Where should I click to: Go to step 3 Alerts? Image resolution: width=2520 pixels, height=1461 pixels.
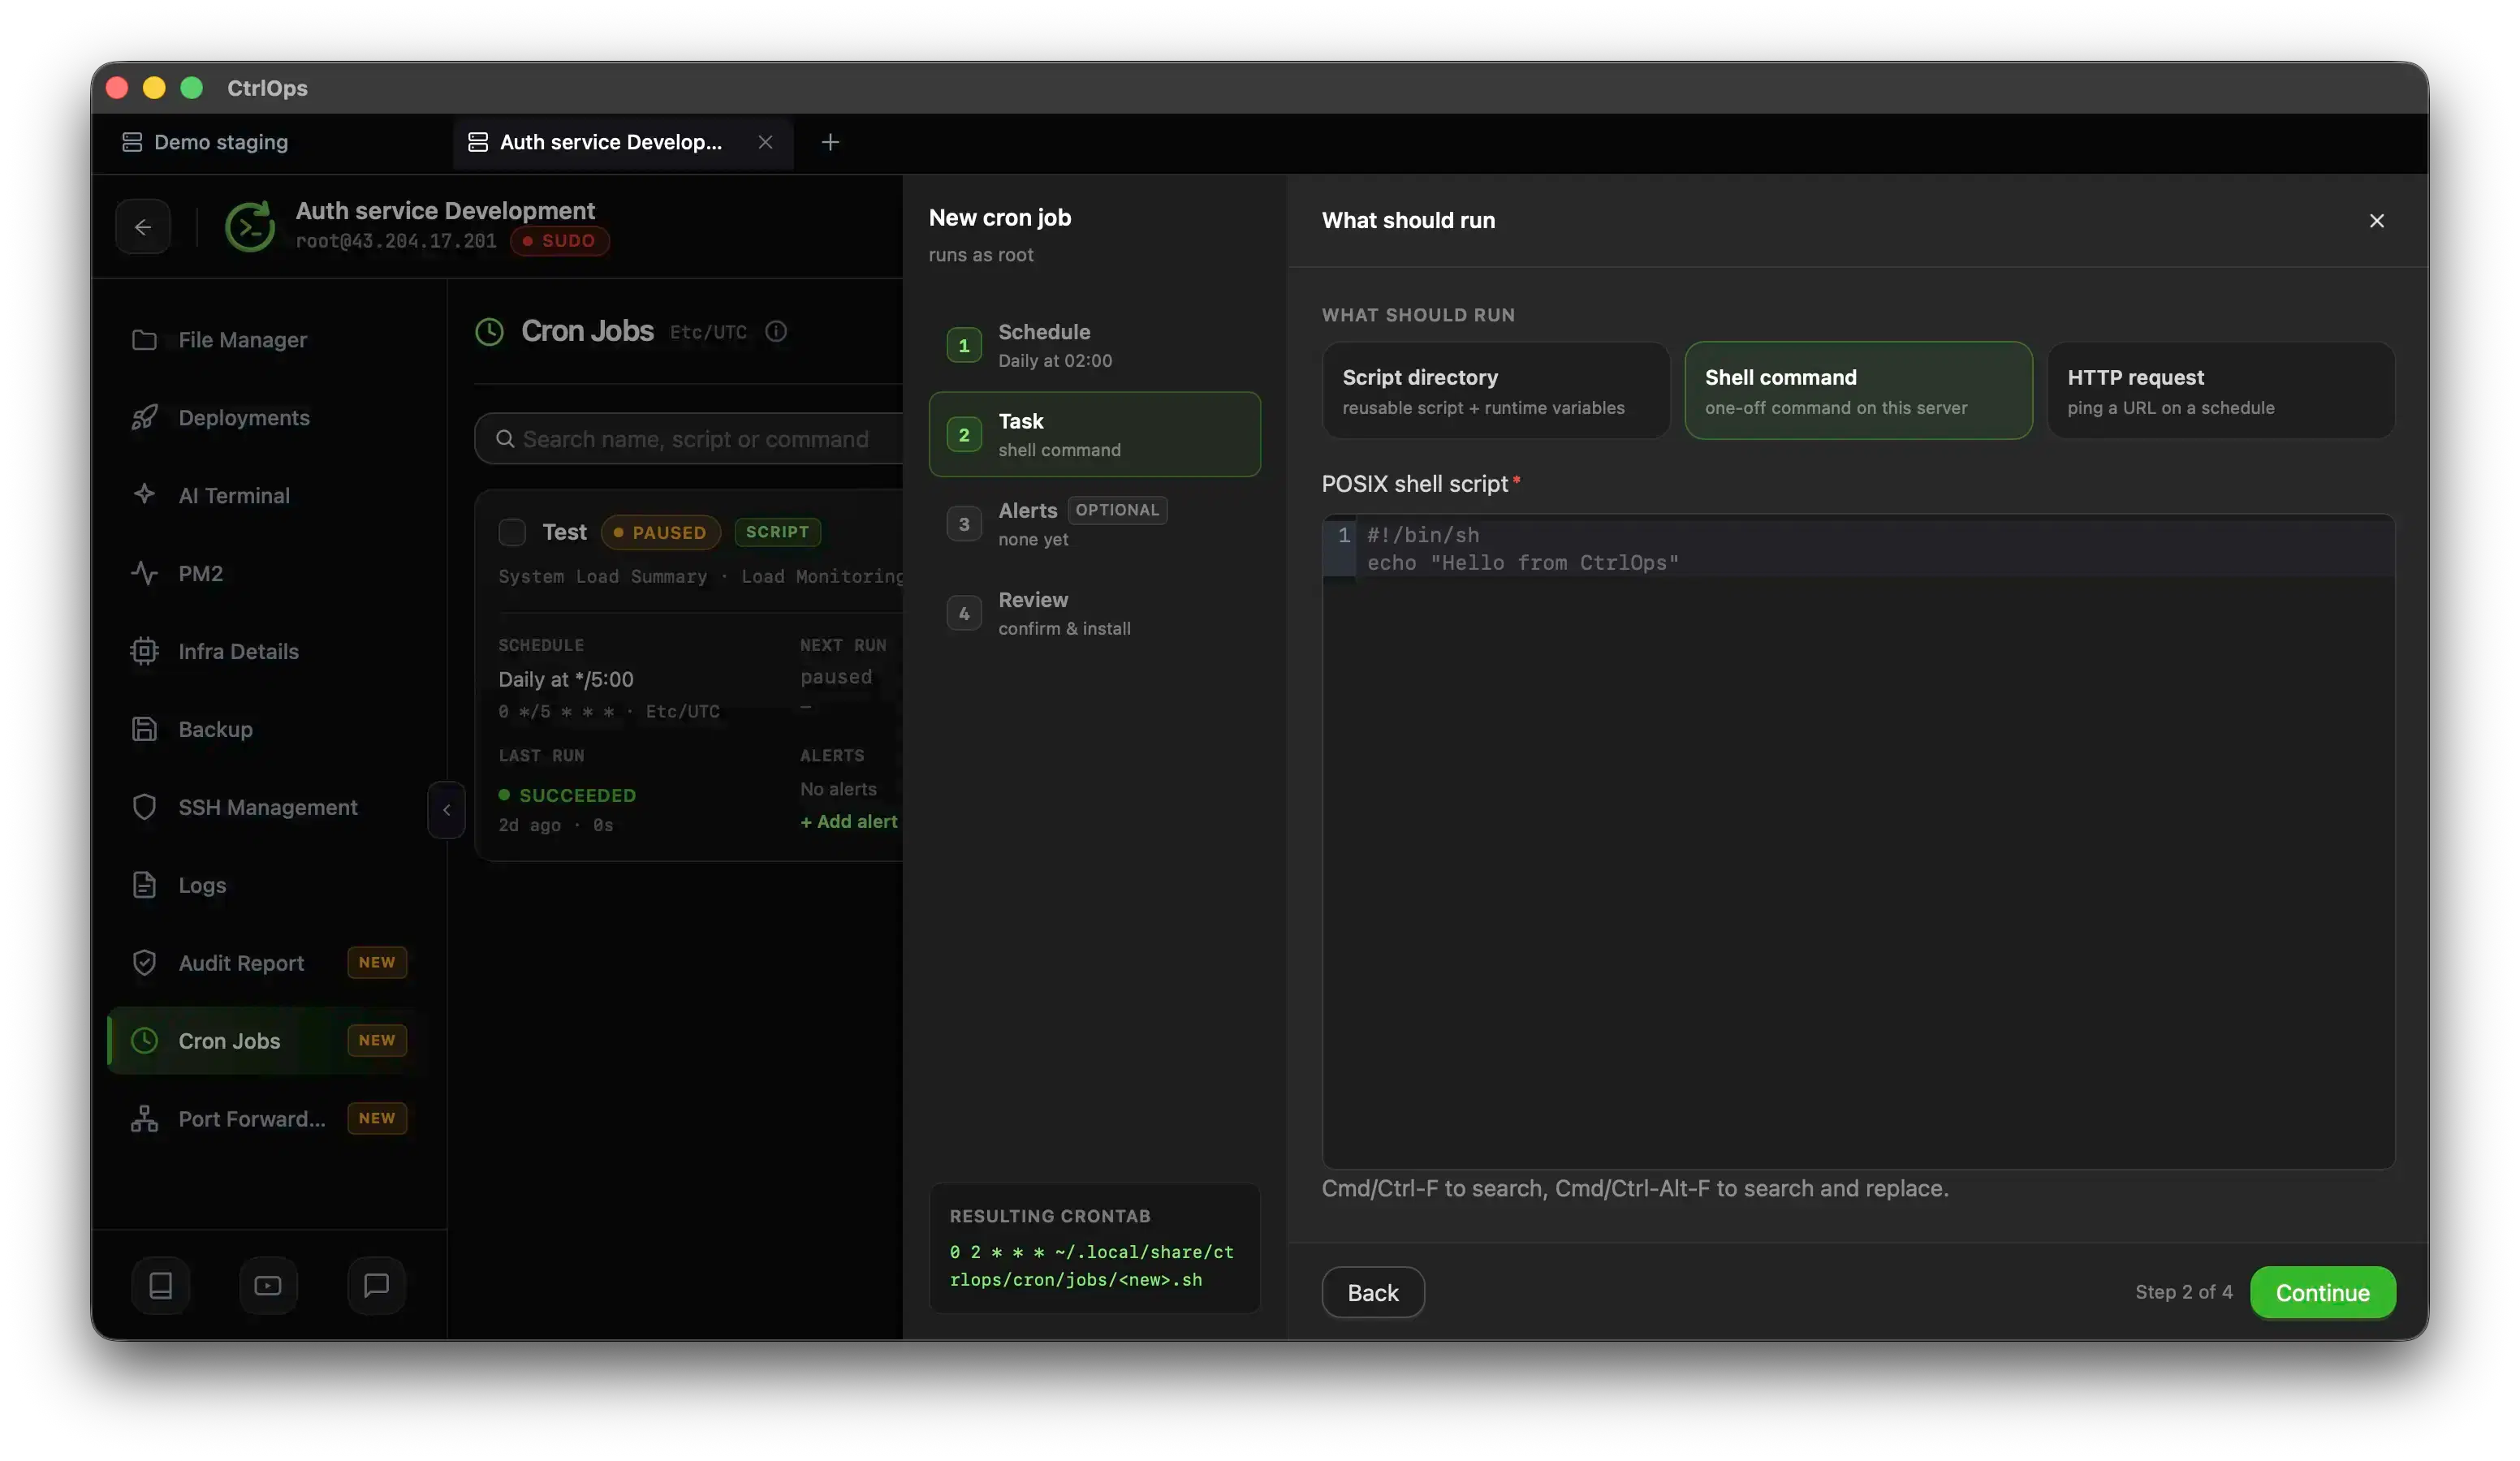tap(1095, 524)
